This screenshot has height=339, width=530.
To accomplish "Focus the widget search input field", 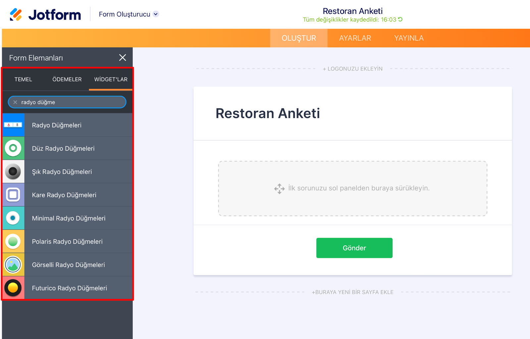I will (x=67, y=102).
